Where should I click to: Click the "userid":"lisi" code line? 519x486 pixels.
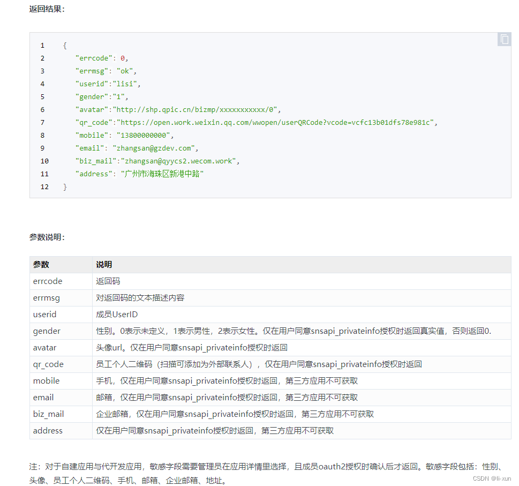tap(108, 84)
